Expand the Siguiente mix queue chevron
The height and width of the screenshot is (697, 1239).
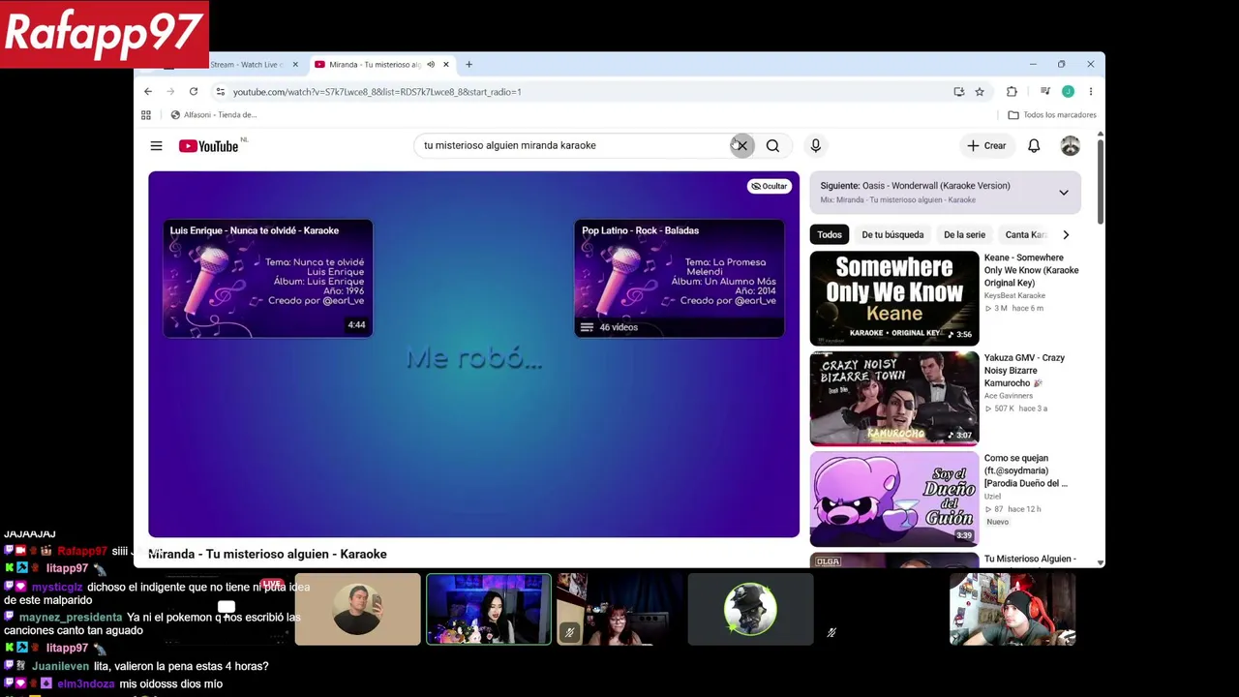tap(1063, 193)
